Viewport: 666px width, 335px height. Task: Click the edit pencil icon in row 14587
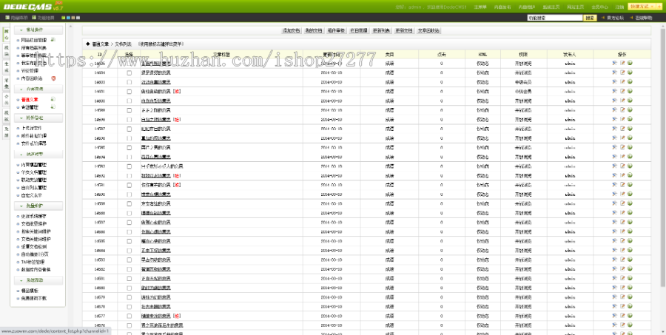(622, 222)
